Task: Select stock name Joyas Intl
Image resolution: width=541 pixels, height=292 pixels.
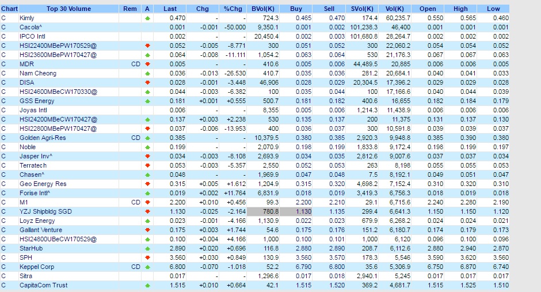Action: click(x=33, y=110)
